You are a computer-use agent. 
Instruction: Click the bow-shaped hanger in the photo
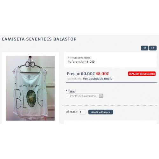(30, 65)
